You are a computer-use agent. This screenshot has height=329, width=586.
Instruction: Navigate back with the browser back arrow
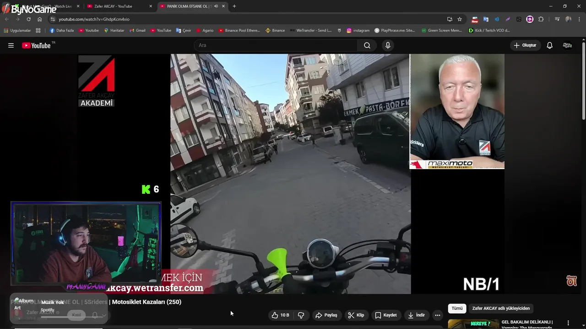tap(7, 19)
